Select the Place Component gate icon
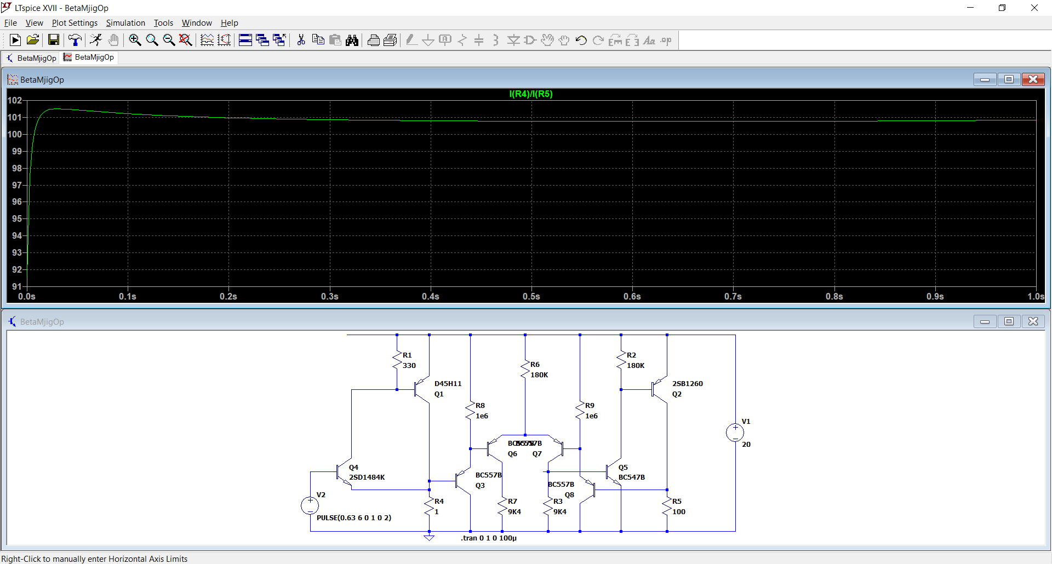Image resolution: width=1052 pixels, height=564 pixels. (x=530, y=40)
